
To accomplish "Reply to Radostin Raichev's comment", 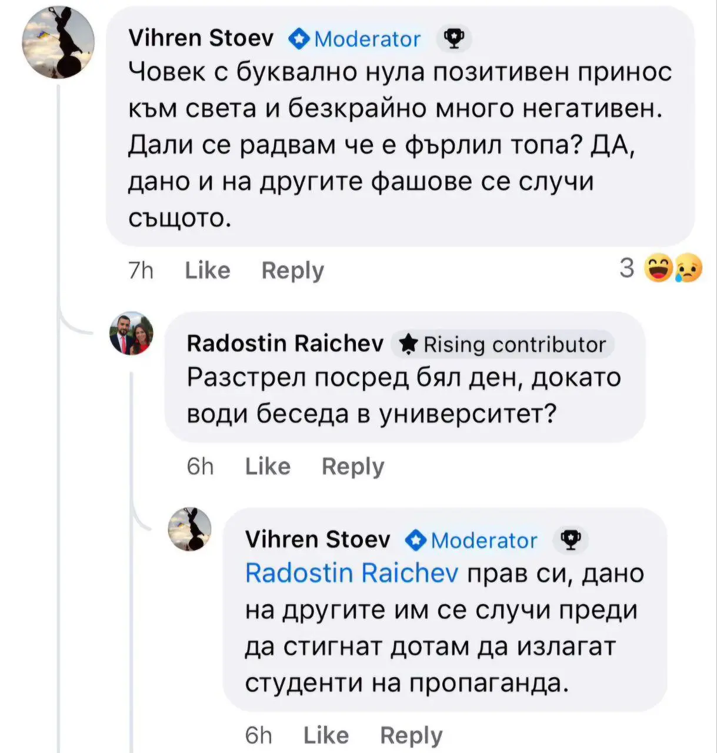I will (352, 467).
